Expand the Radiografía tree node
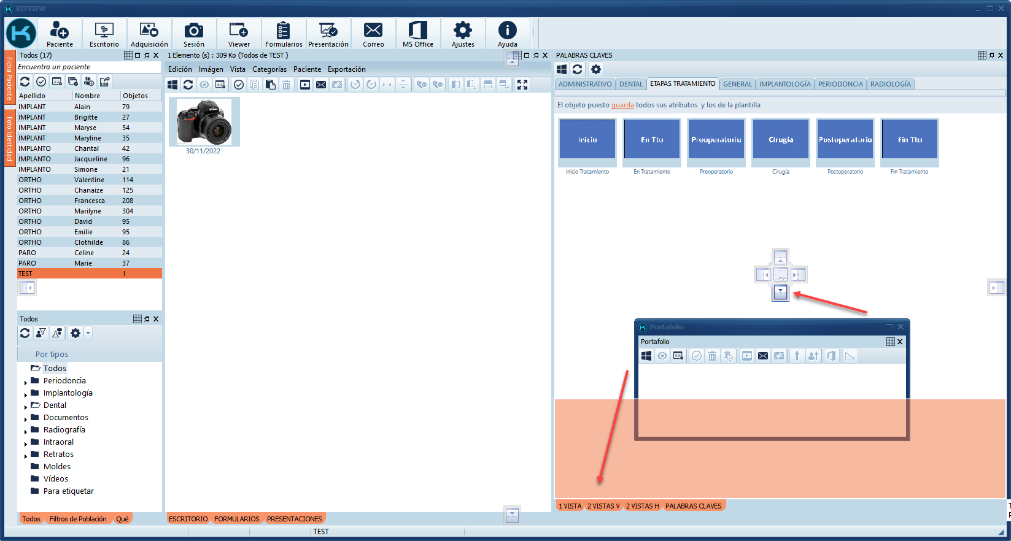The width and height of the screenshot is (1011, 541). click(x=26, y=432)
